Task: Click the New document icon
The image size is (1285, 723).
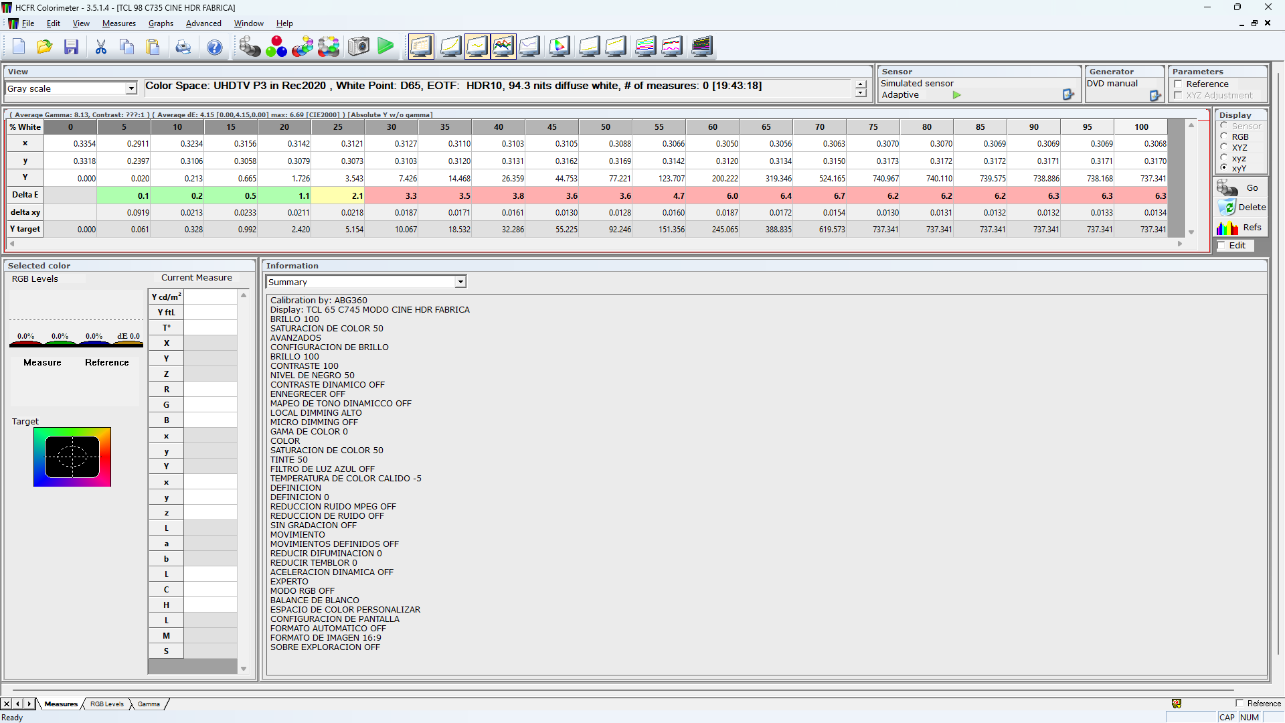Action: [x=19, y=47]
